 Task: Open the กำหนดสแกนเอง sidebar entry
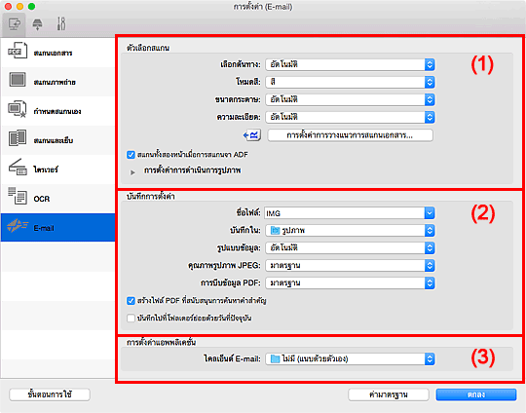coord(57,111)
